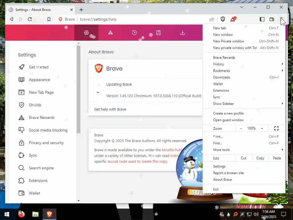The image size is (293, 220).
Task: Toggle the sidebar panel icon
Action: coord(262,19)
